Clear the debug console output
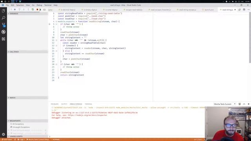This screenshot has width=251, height=141. [x=240, y=104]
